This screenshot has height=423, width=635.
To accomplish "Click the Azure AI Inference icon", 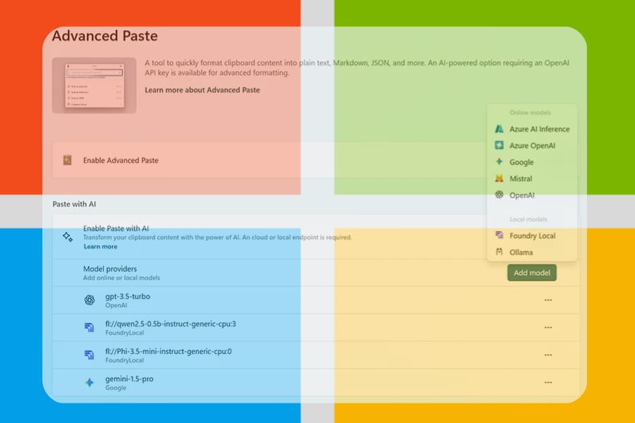I will (499, 129).
